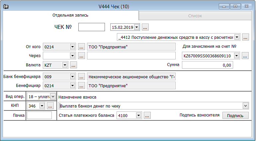Click the ЧЕК № input field

(x=91, y=27)
